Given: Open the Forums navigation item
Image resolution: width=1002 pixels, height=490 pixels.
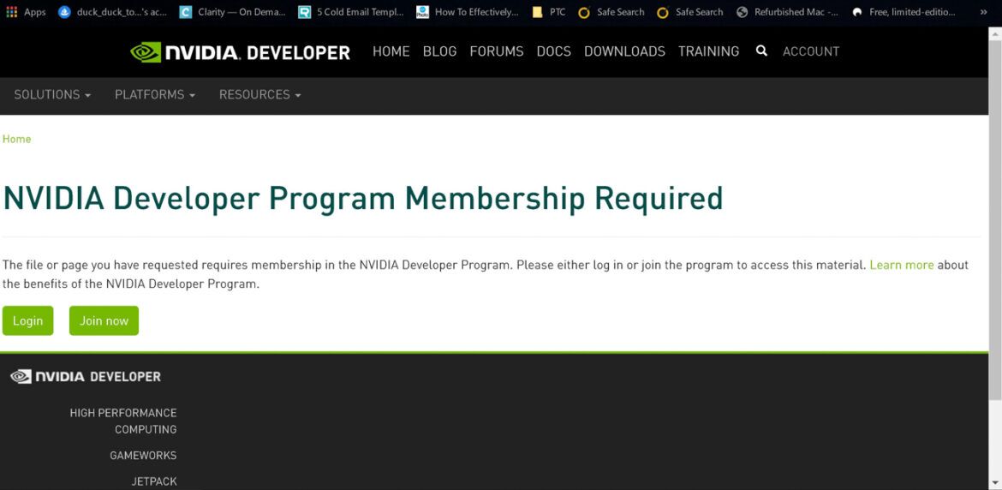Looking at the screenshot, I should click(496, 51).
